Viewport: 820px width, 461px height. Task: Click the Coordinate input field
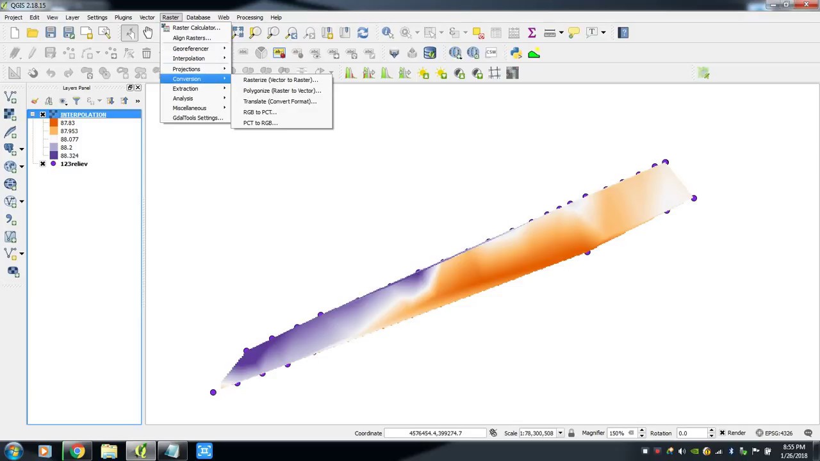(436, 433)
